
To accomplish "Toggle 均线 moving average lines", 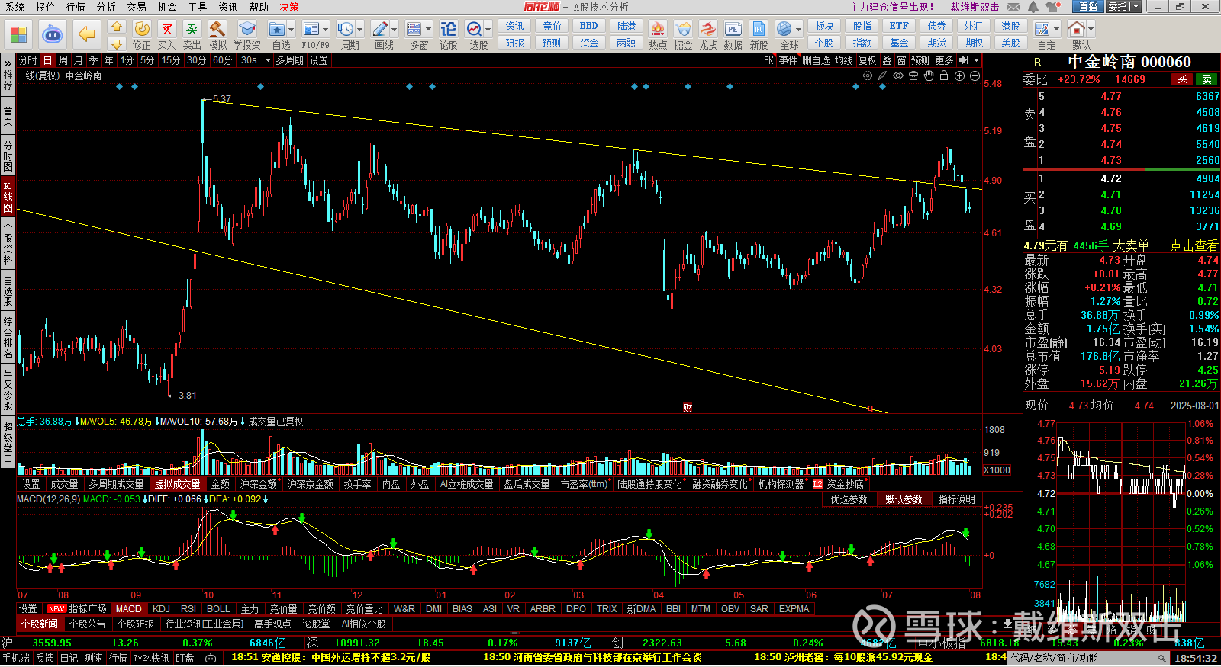I will [843, 60].
